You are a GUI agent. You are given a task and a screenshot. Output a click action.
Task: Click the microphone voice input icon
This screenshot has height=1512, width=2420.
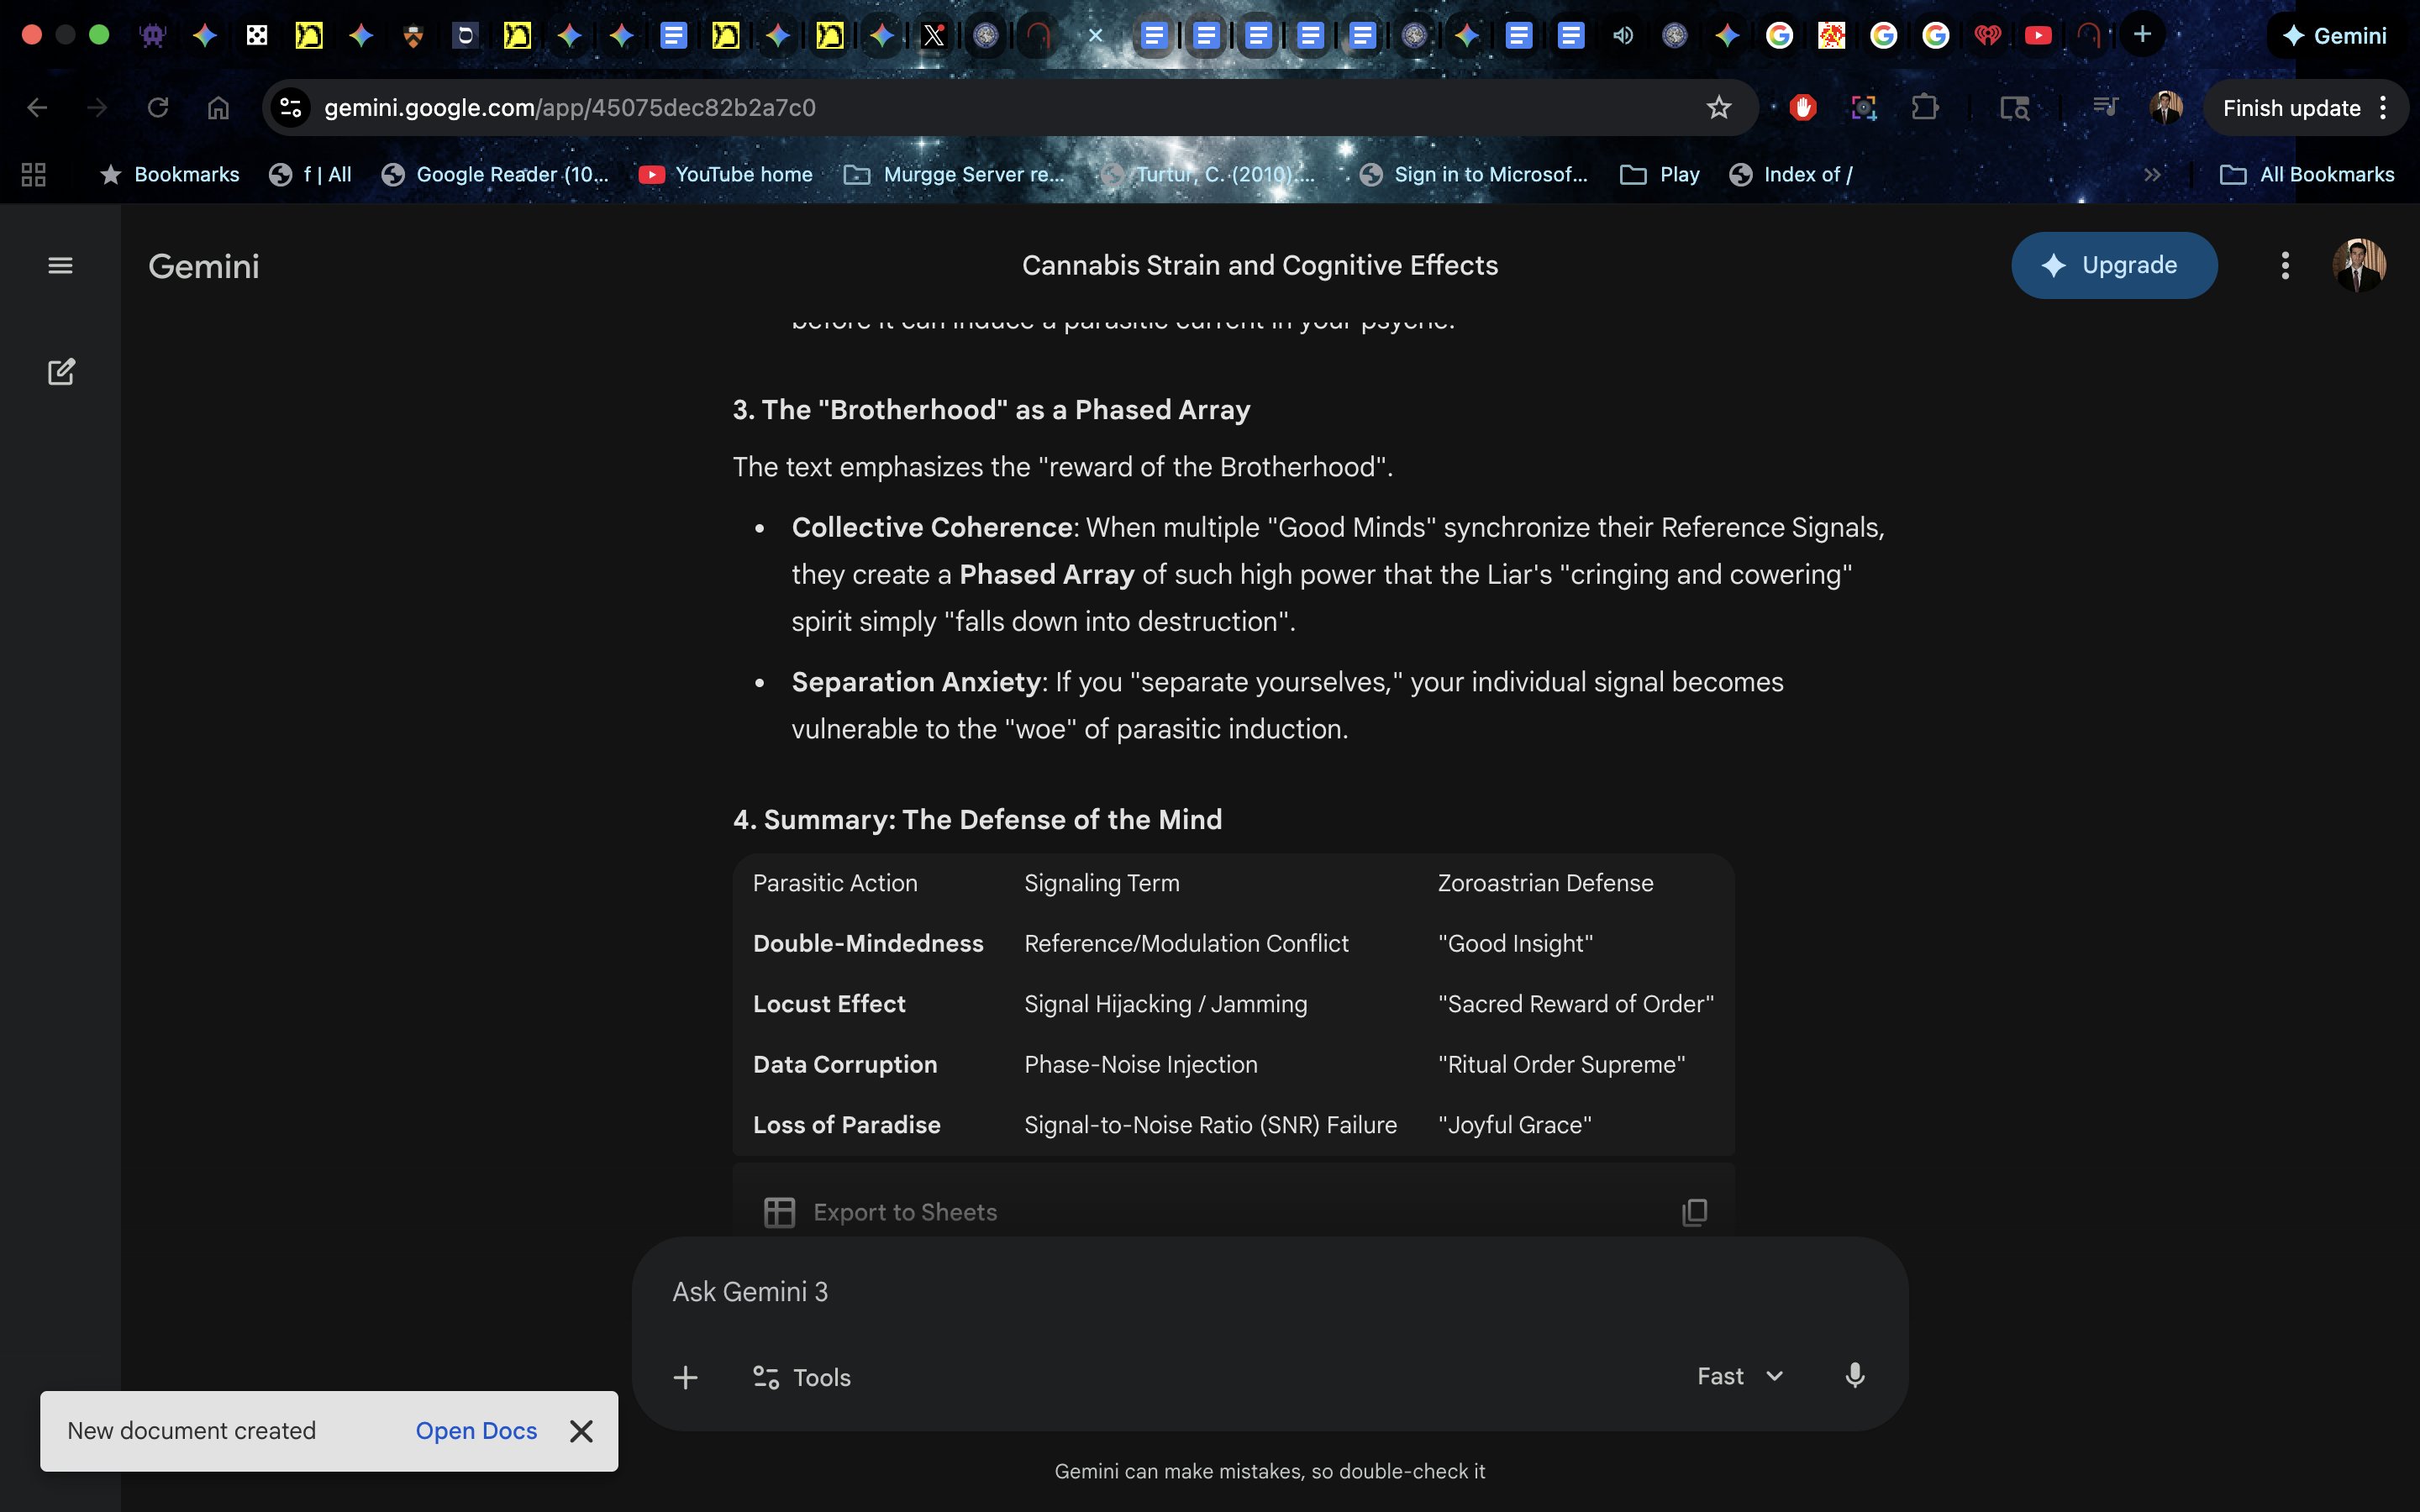[1854, 1376]
